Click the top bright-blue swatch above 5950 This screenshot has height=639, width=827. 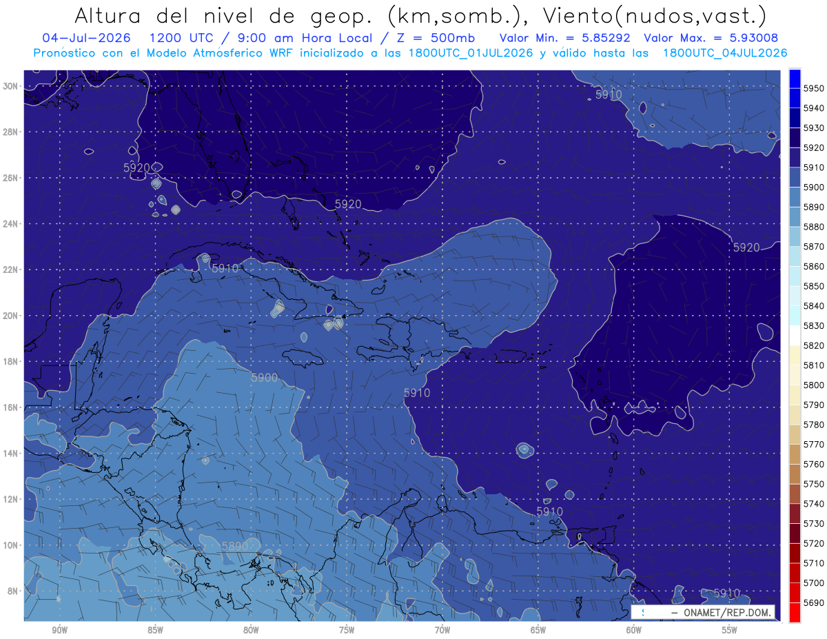pyautogui.click(x=795, y=79)
